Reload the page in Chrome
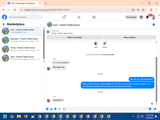This screenshot has width=160, height=120. (x=15, y=10)
